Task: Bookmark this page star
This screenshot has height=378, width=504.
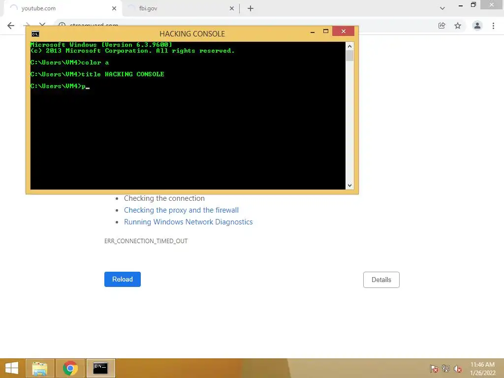Action: click(x=458, y=26)
